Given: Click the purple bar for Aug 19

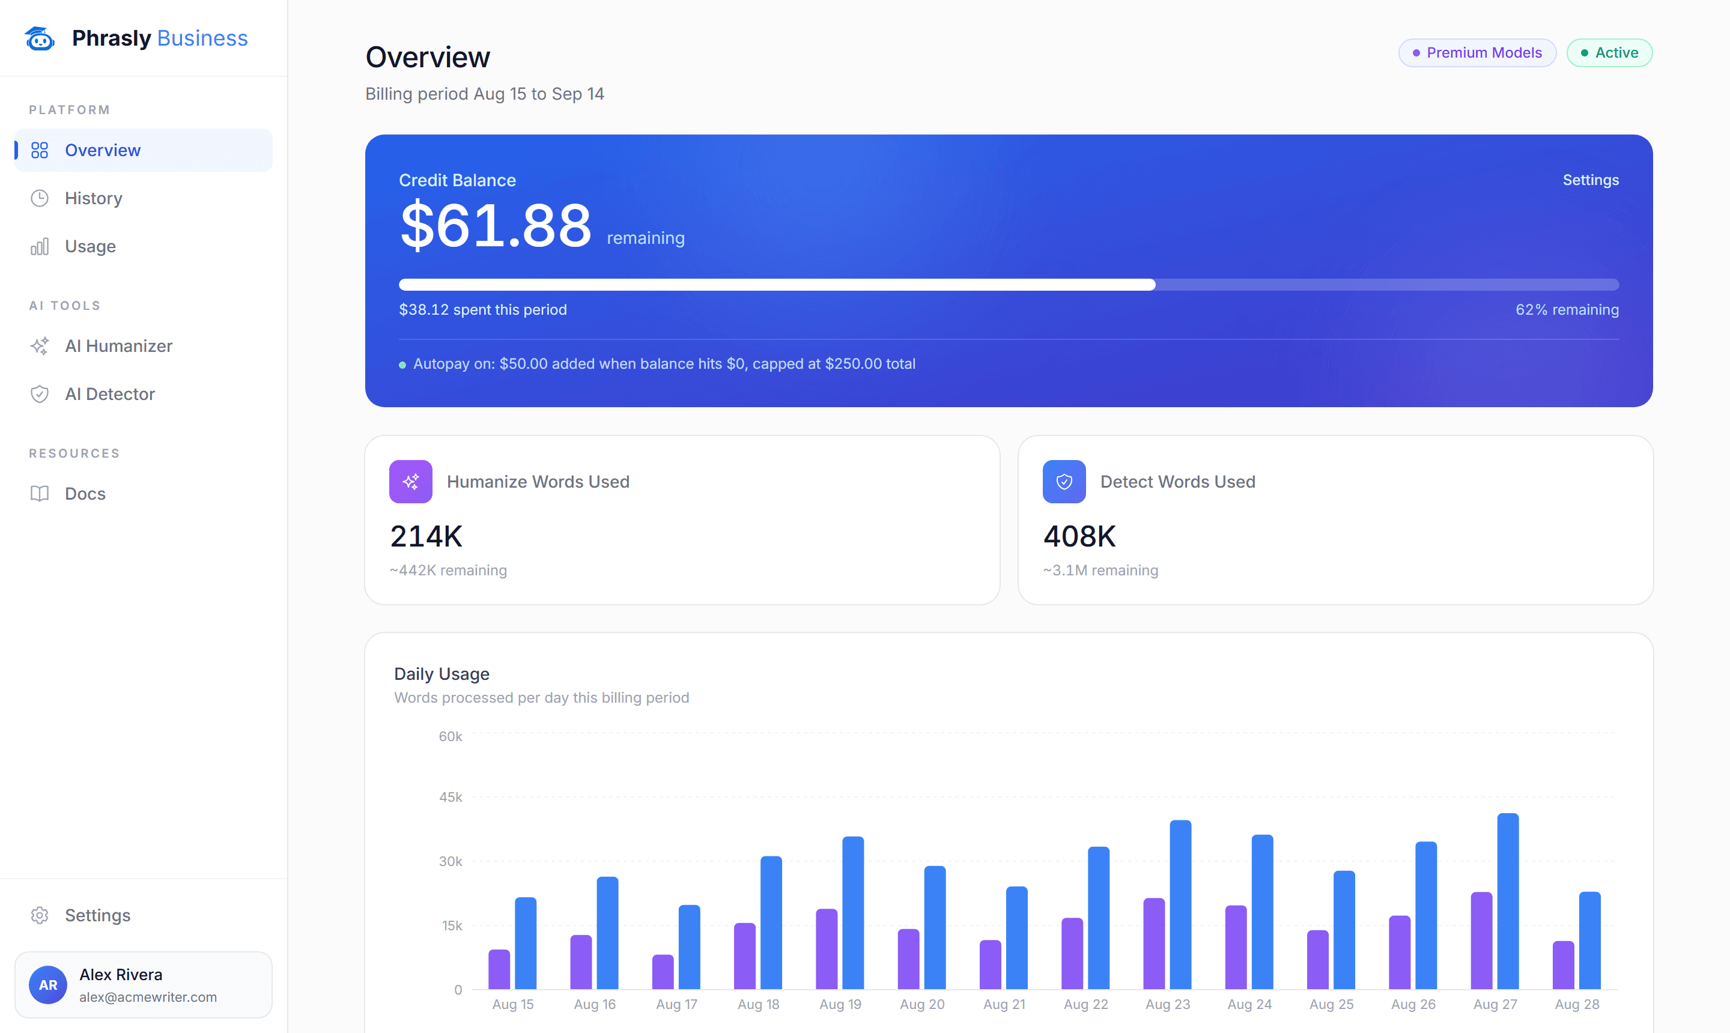Looking at the screenshot, I should click(827, 950).
